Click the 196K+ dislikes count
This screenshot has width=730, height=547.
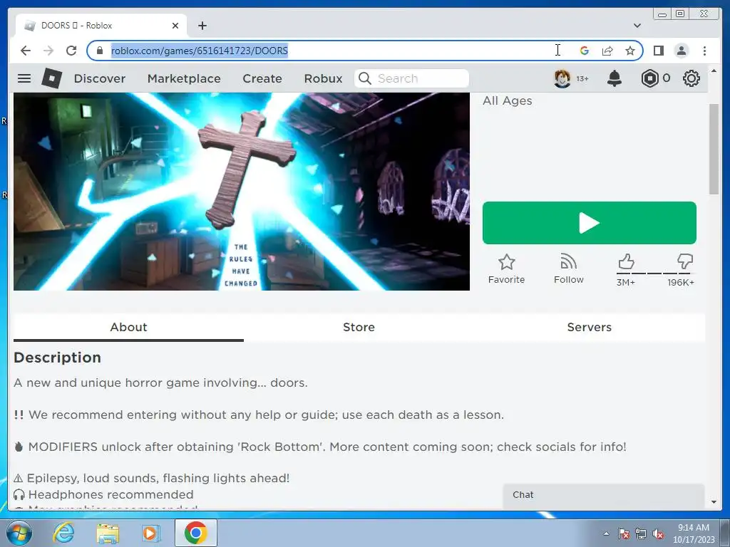[681, 282]
